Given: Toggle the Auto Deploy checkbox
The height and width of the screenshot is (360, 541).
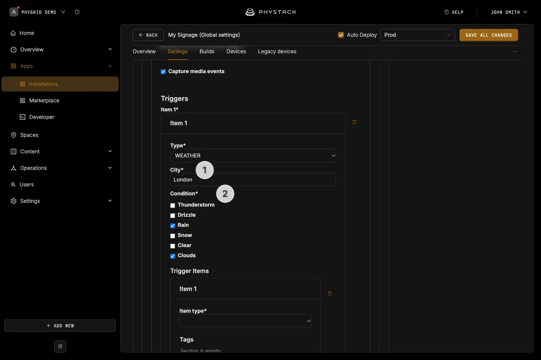Looking at the screenshot, I should (341, 35).
